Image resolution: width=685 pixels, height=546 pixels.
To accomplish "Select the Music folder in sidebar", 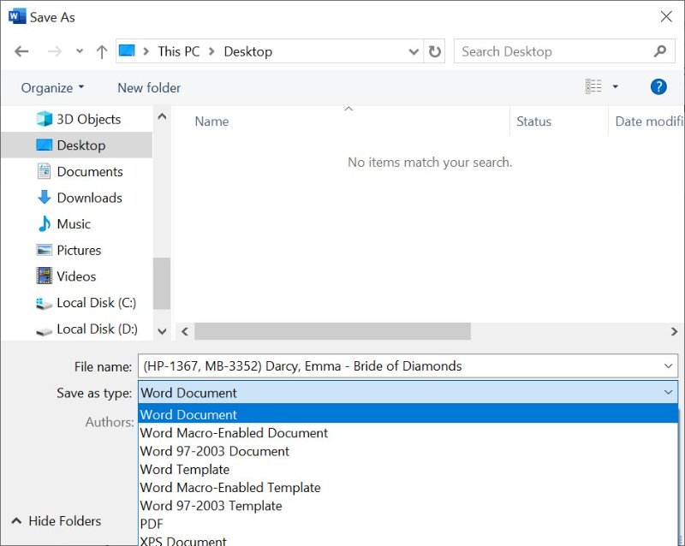I will [74, 224].
